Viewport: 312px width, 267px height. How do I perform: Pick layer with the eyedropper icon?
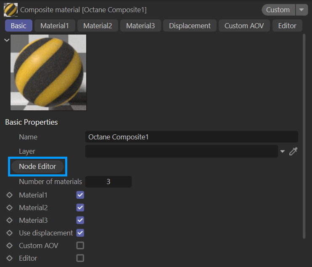coord(293,151)
